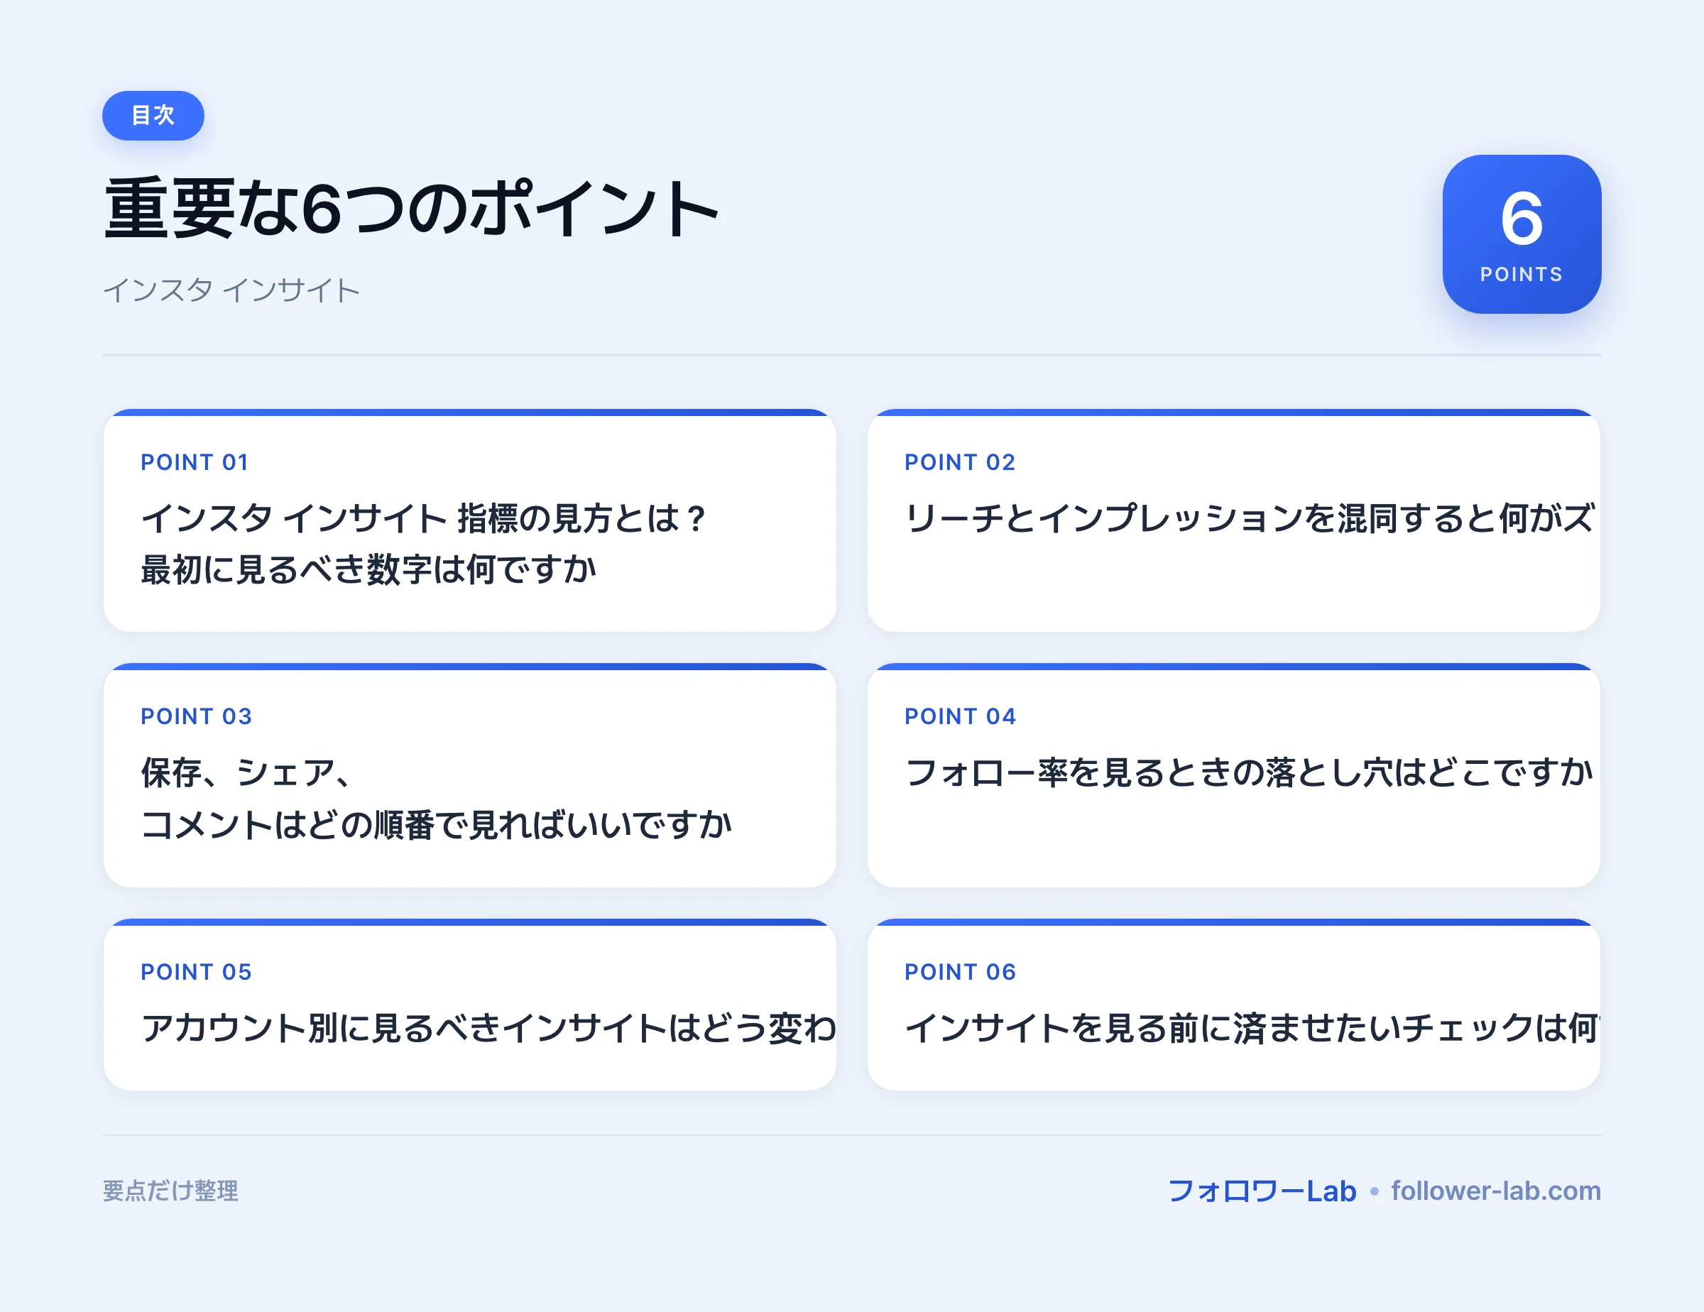The height and width of the screenshot is (1312, 1704).
Task: Click the POINT 05 label
Action: [196, 972]
